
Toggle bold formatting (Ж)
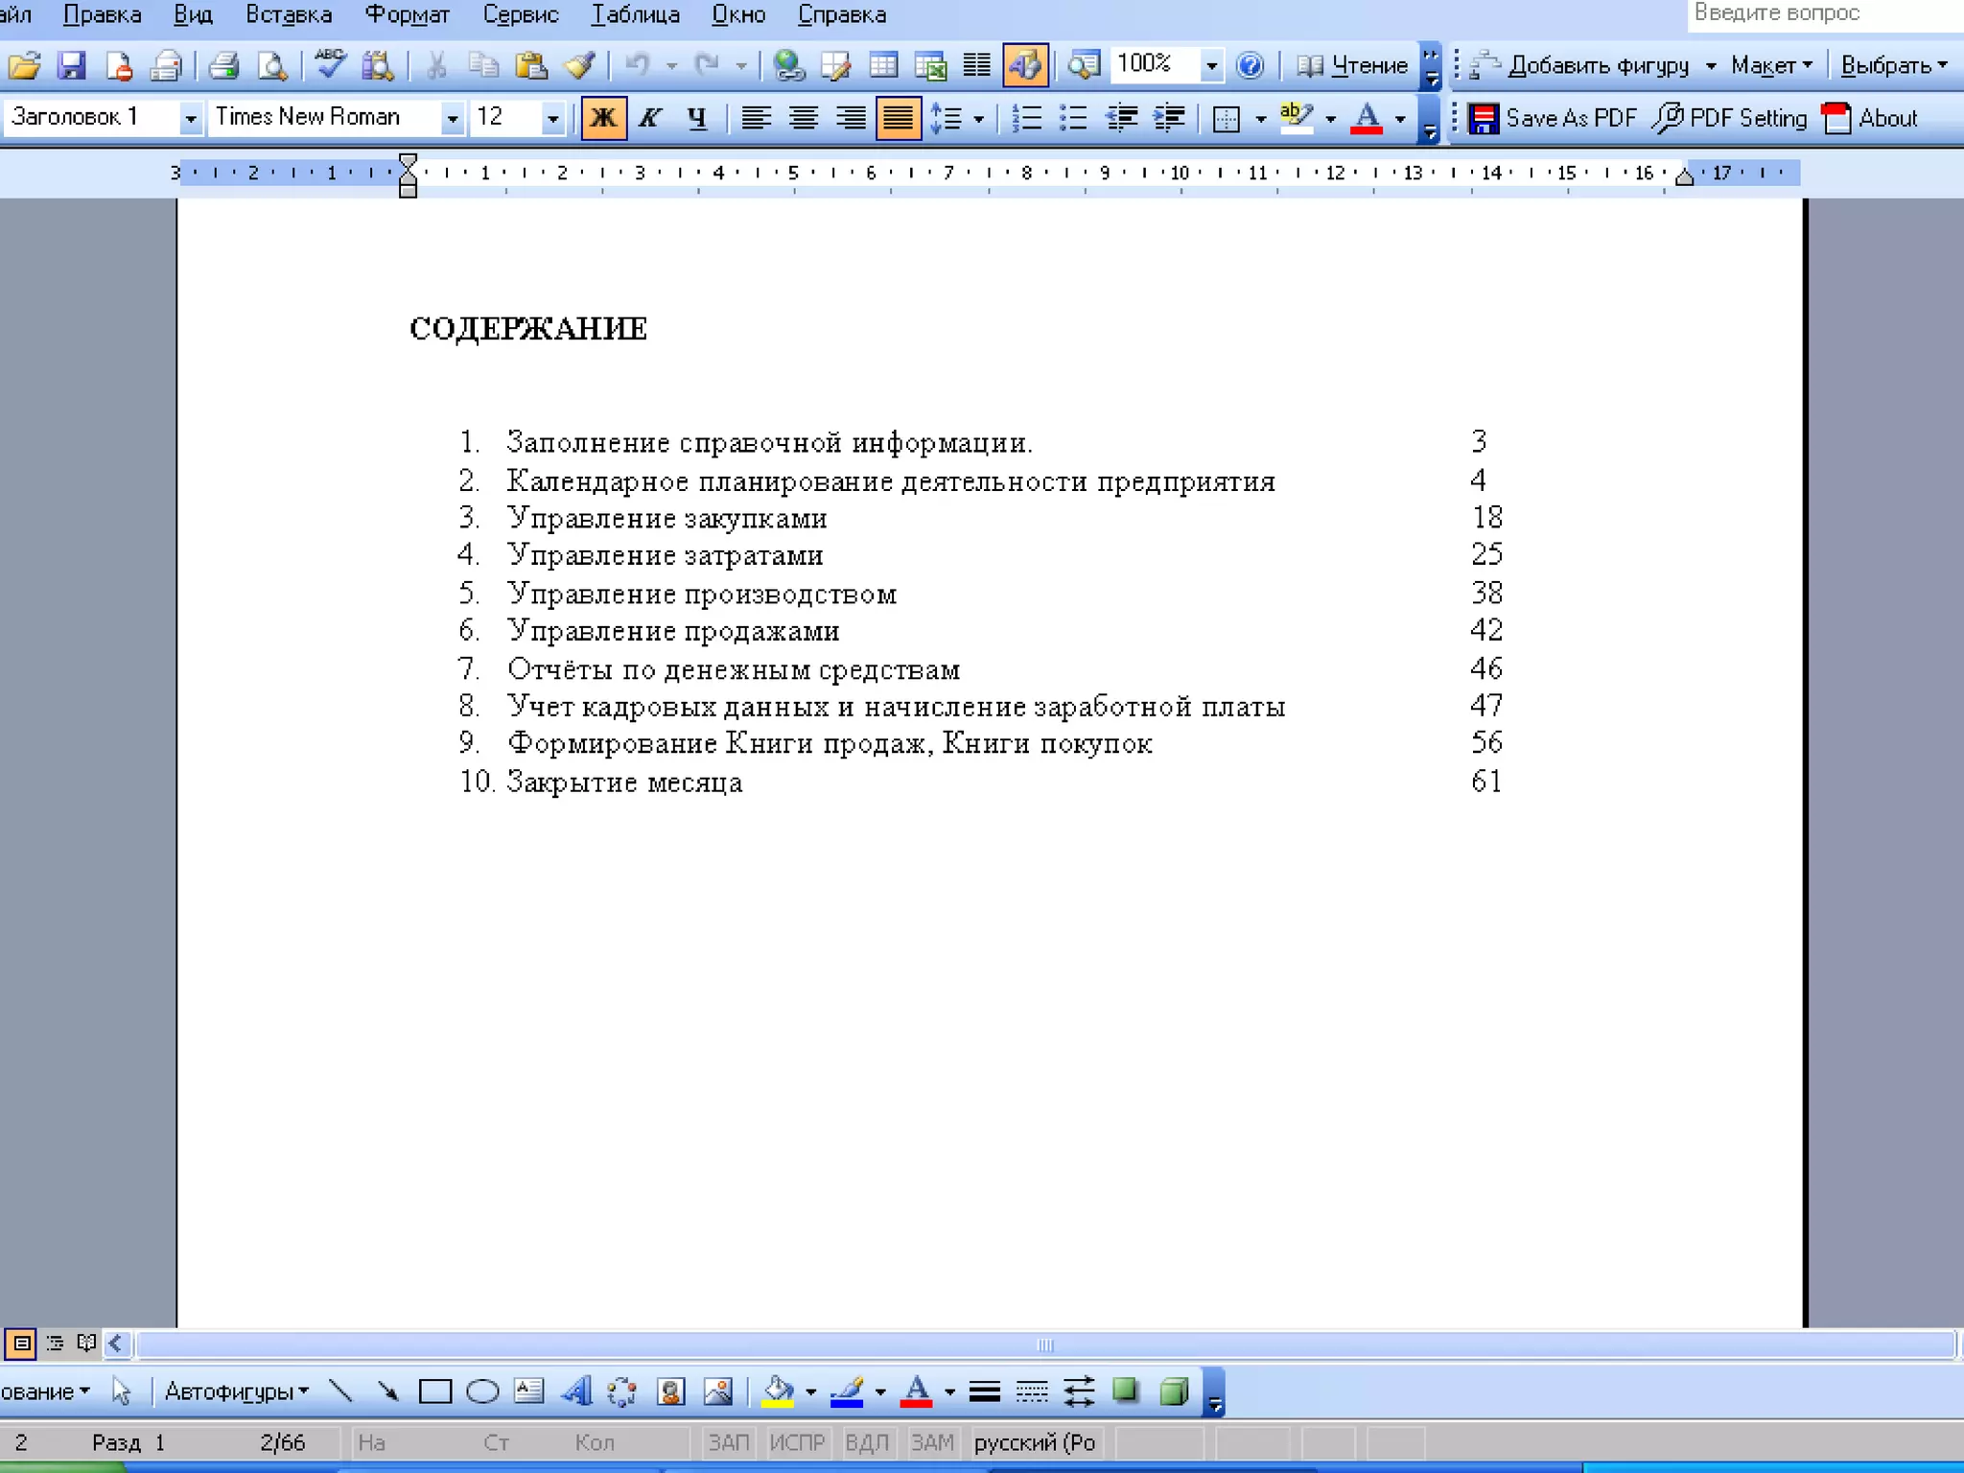603,118
